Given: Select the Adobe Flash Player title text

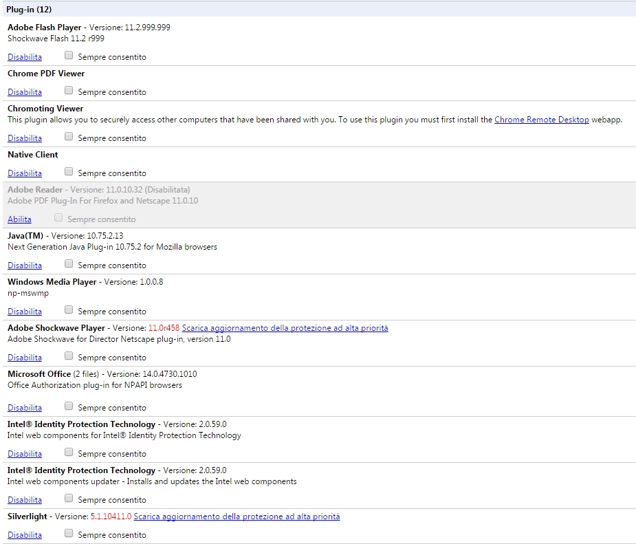Looking at the screenshot, I should tap(44, 28).
